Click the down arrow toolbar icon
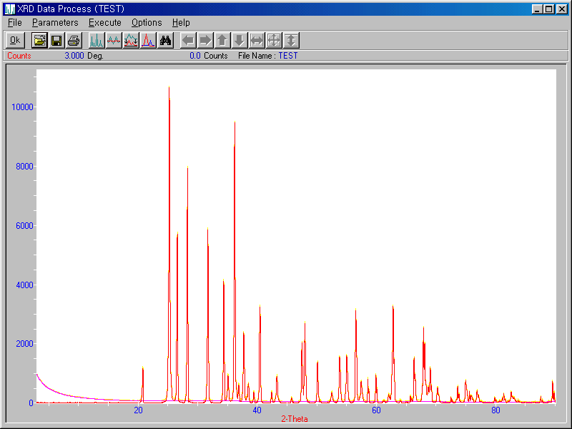Viewport: 572px width, 429px height. pyautogui.click(x=240, y=40)
